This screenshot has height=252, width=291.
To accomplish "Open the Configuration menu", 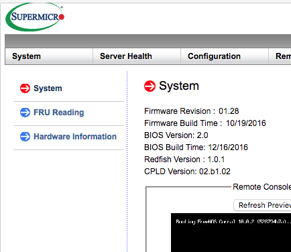I will pos(225,56).
